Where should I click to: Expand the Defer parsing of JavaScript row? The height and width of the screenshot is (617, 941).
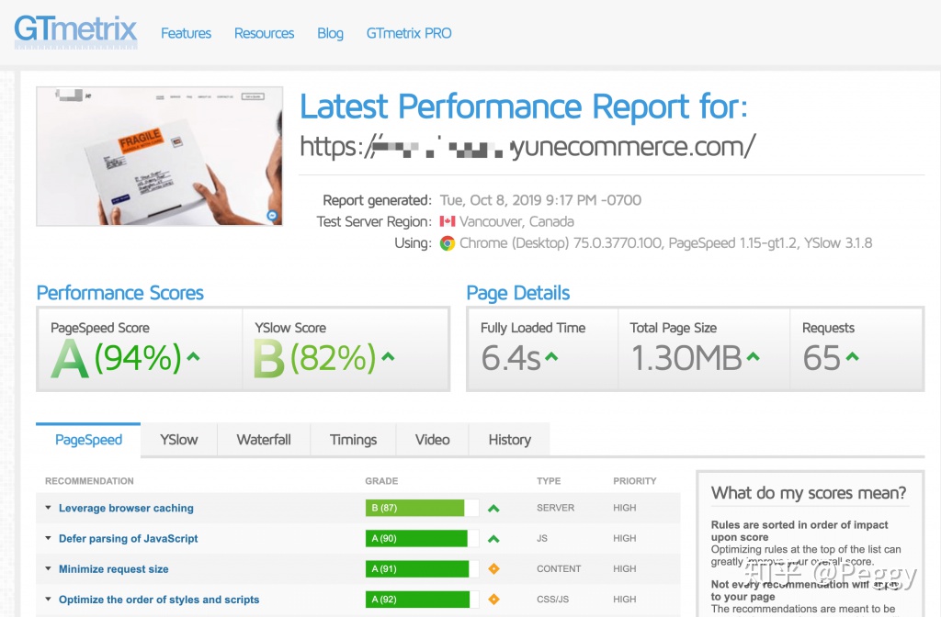click(128, 538)
